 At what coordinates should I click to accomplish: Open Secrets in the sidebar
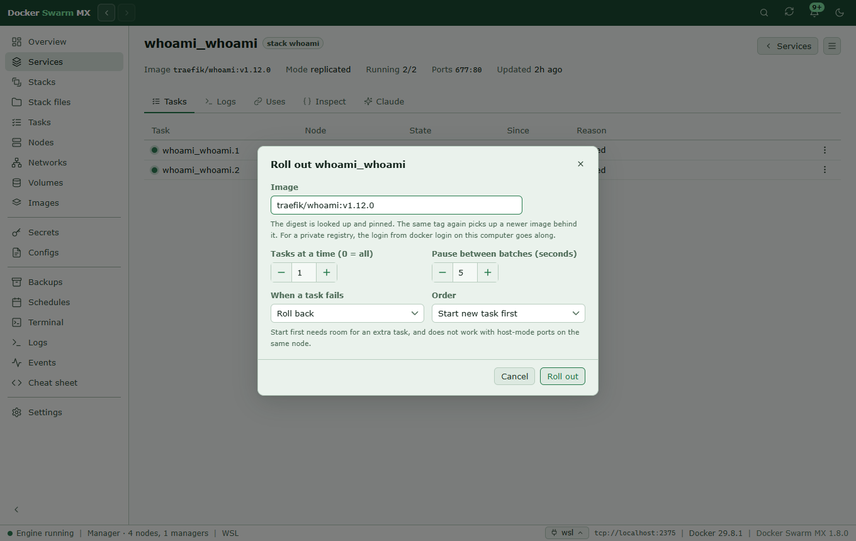pyautogui.click(x=64, y=232)
